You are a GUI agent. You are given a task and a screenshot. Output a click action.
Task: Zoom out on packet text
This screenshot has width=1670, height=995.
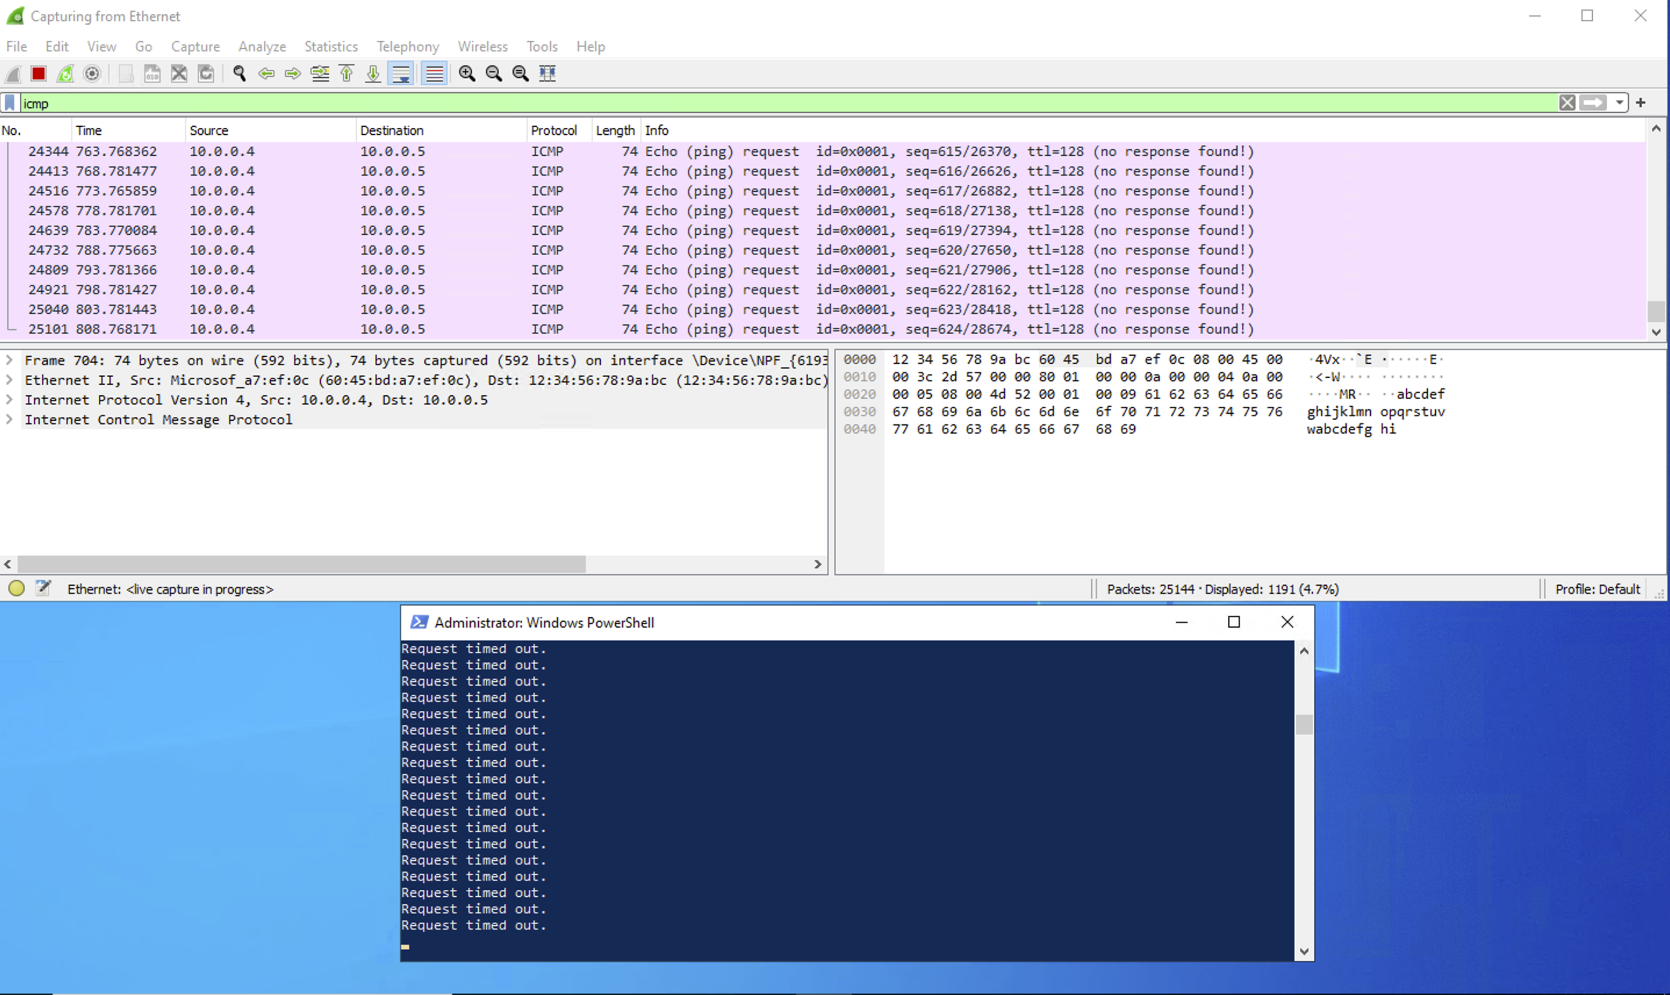(x=494, y=74)
